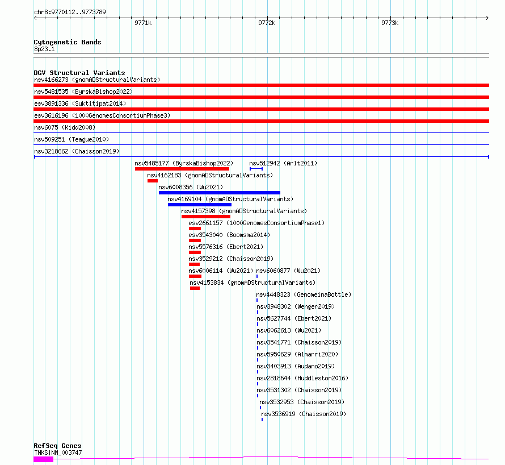Open the nsv6008356 Wu2021 label

click(191, 187)
